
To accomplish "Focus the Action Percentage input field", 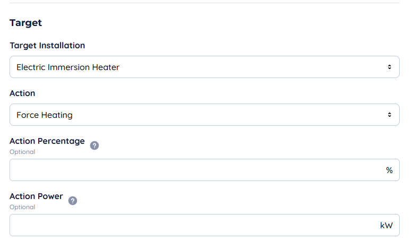I will [x=196, y=170].
